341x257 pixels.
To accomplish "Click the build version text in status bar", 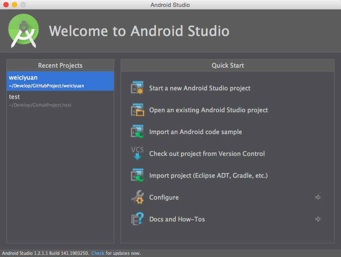I will 45,253.
